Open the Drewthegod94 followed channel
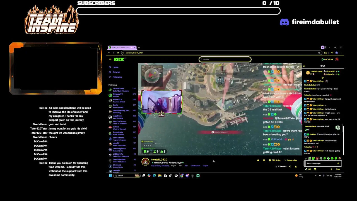This screenshot has height=201, width=357. 122,149
